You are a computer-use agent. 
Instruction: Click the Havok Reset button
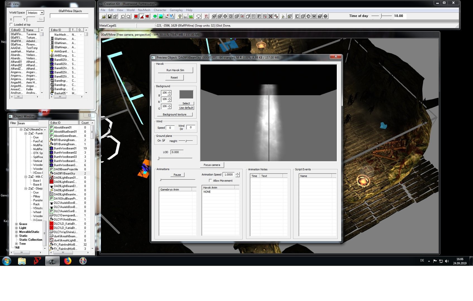click(x=174, y=77)
